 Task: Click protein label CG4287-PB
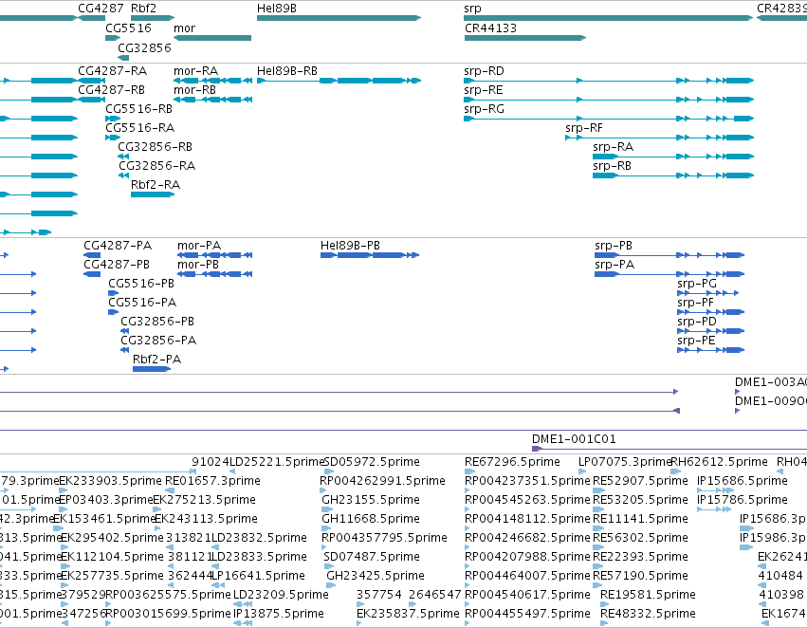[x=117, y=265]
